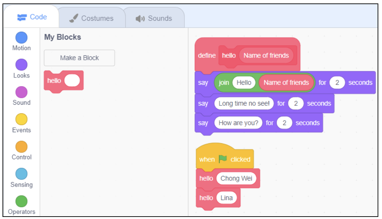Image resolution: width=382 pixels, height=219 pixels.
Task: Open the Sound blocks category
Action: coord(21,93)
